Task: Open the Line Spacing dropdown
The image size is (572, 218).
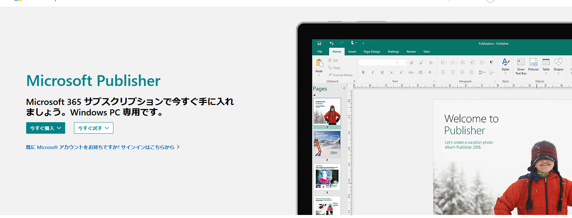Action: pyautogui.click(x=482, y=72)
